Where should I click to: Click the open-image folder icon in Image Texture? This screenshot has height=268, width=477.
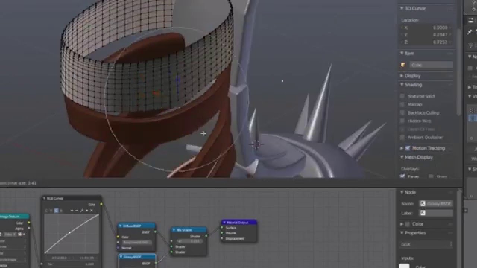[19, 234]
